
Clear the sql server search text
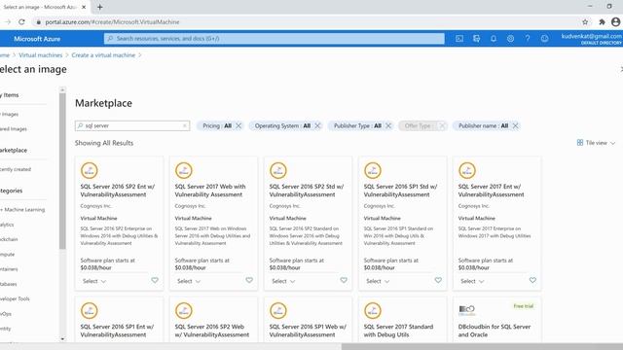[x=185, y=125]
